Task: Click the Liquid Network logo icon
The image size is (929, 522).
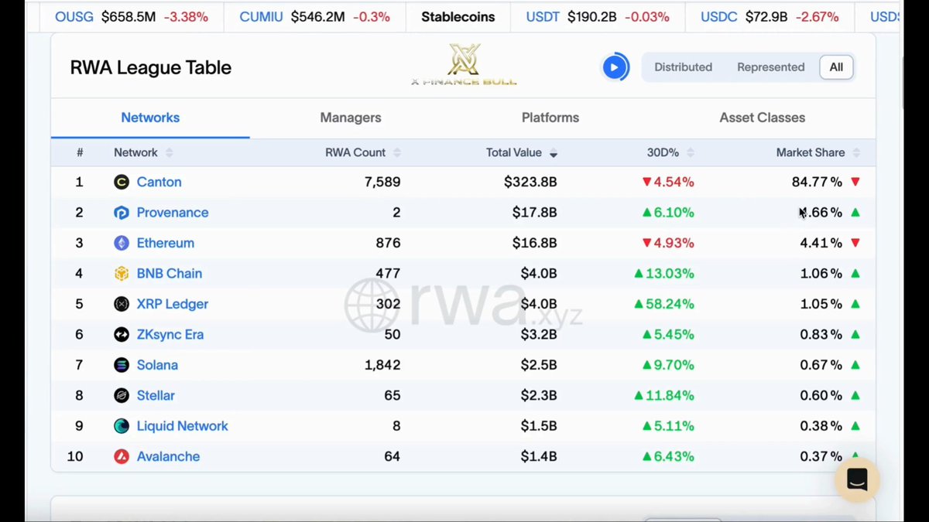Action: [x=122, y=426]
